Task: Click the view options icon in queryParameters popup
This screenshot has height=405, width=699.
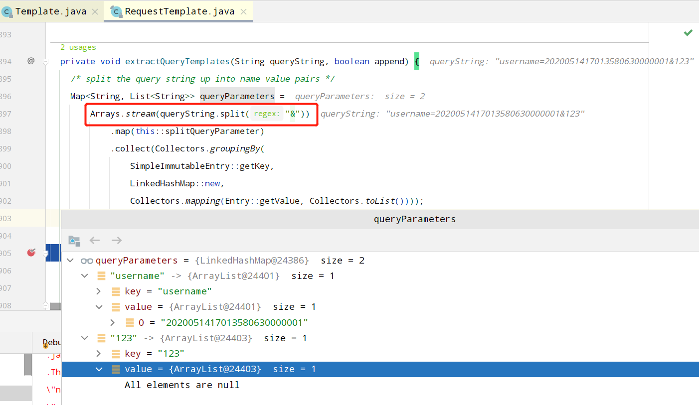Action: click(x=74, y=240)
